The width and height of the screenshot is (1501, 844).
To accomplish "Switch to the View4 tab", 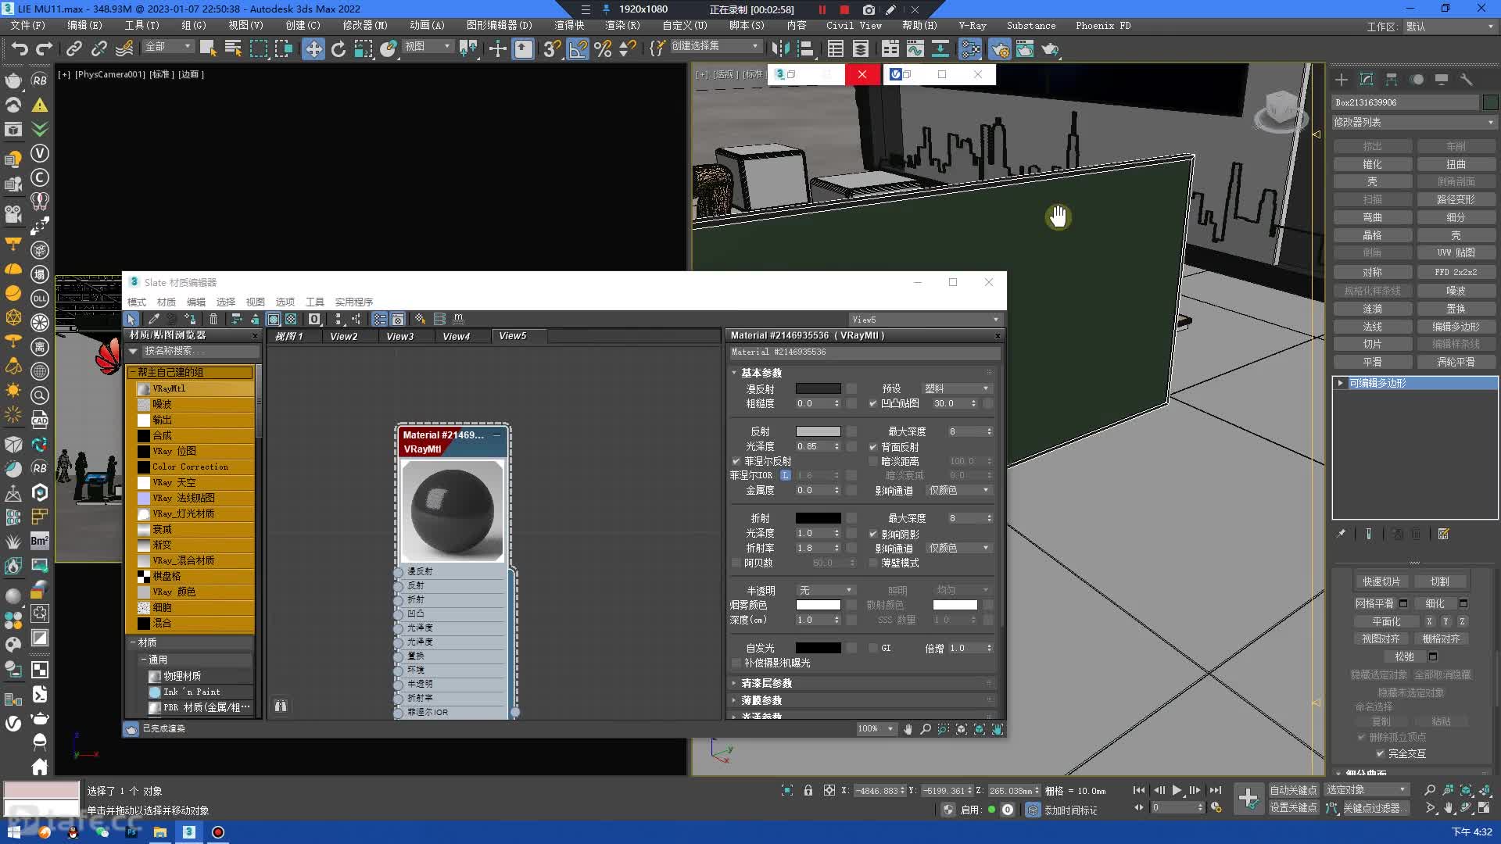I will click(456, 336).
